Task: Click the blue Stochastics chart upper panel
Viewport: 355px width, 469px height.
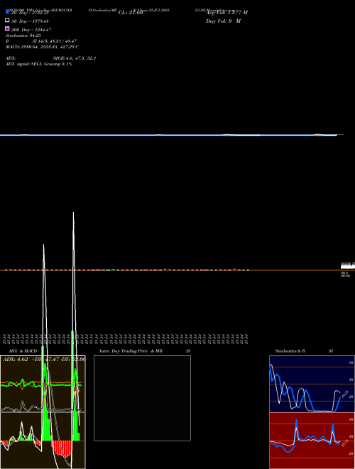Action: 312,384
